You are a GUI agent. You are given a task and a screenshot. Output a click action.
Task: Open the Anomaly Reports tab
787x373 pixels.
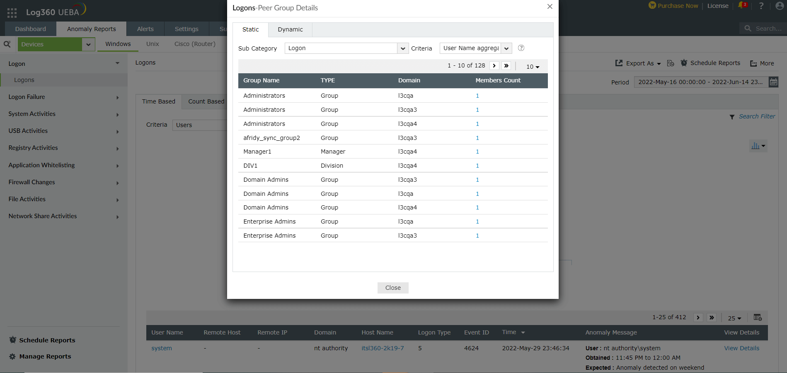coord(92,29)
